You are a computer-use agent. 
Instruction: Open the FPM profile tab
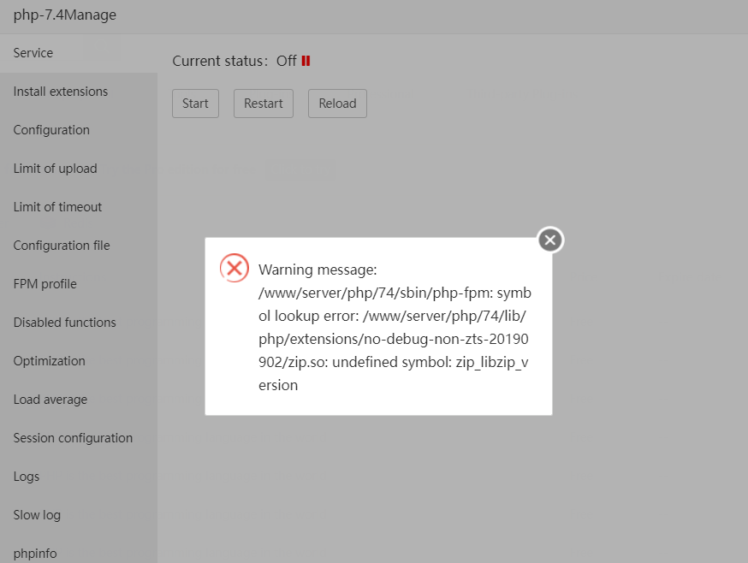[45, 284]
